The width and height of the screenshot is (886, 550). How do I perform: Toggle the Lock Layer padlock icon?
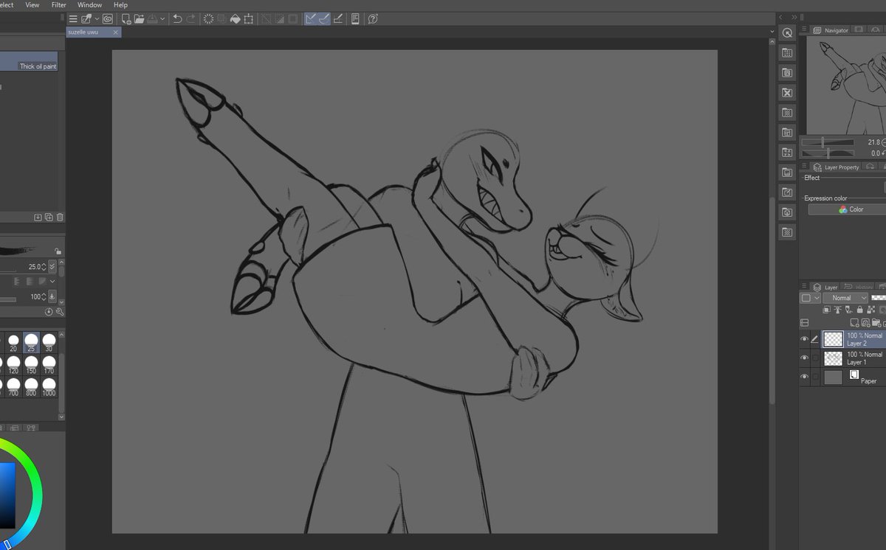point(859,310)
